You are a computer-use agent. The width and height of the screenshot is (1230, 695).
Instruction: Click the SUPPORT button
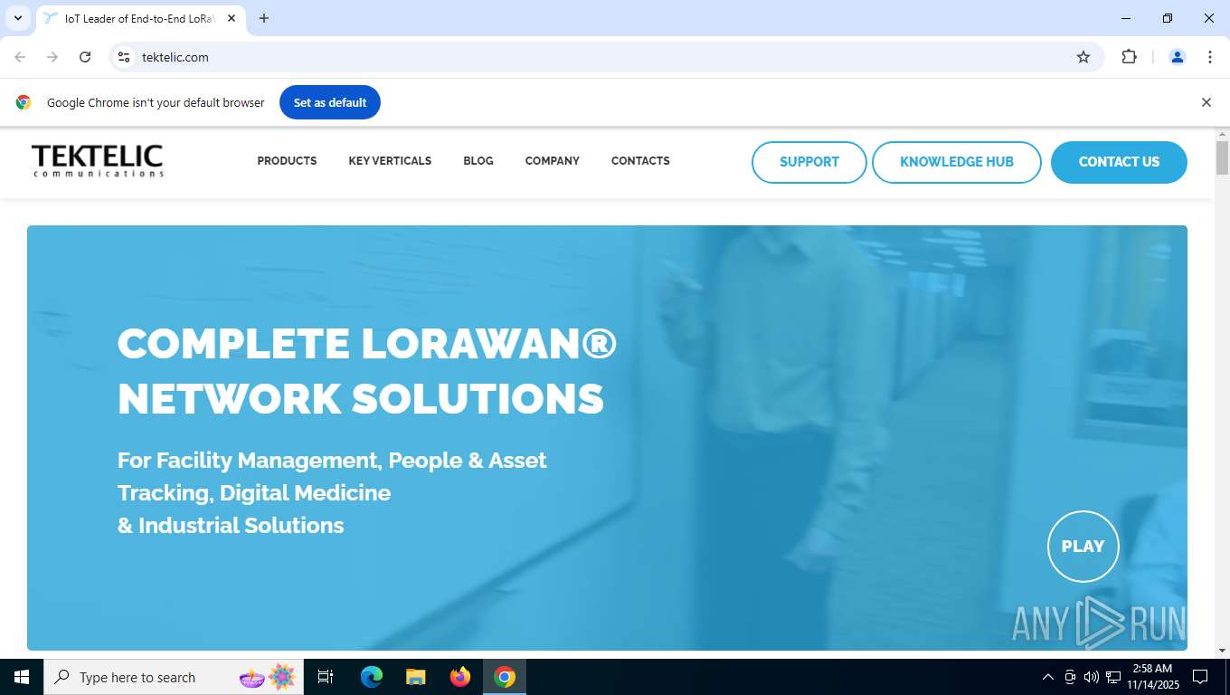[x=809, y=162]
